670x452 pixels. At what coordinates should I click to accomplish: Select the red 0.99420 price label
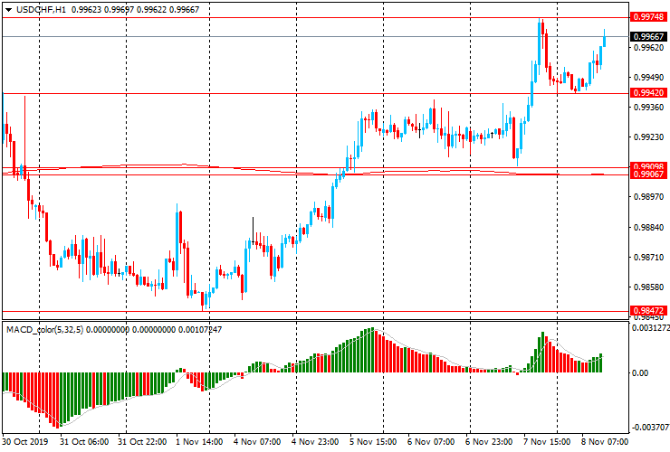pos(646,93)
